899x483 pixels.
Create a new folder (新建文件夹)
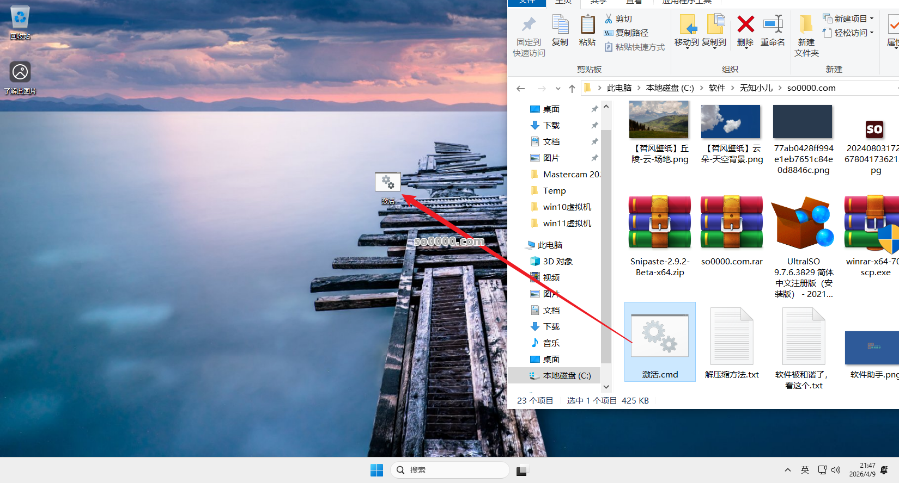[x=806, y=35]
